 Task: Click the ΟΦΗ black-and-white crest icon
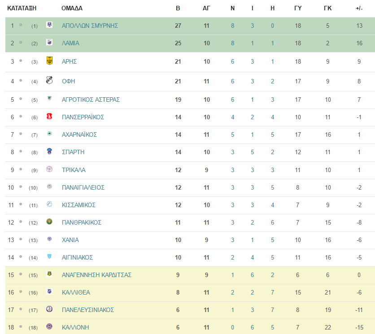tap(49, 80)
